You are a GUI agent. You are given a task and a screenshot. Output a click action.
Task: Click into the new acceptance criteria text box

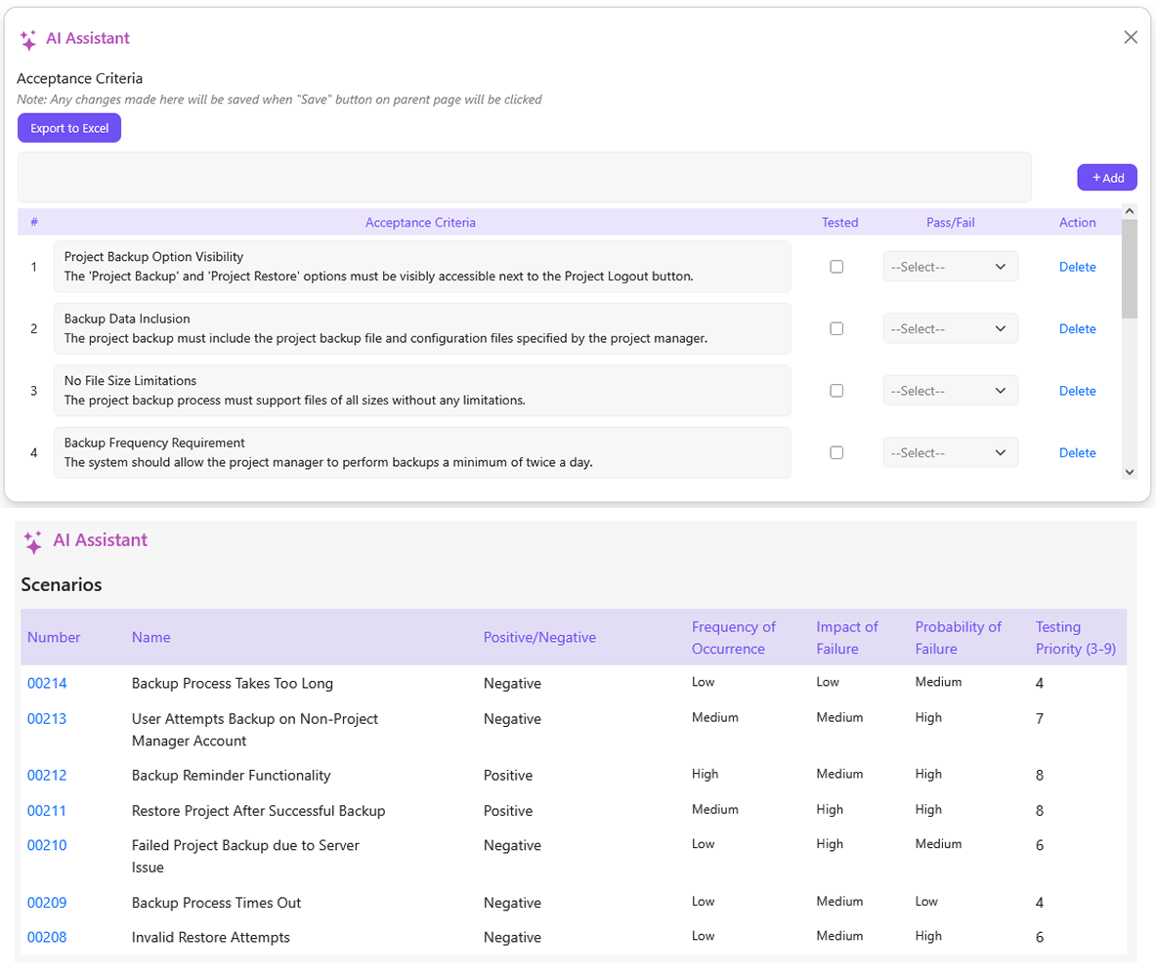pyautogui.click(x=524, y=177)
